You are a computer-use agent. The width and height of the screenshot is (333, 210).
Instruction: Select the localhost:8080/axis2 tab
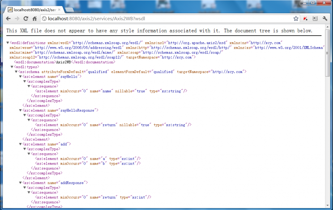click(x=34, y=10)
